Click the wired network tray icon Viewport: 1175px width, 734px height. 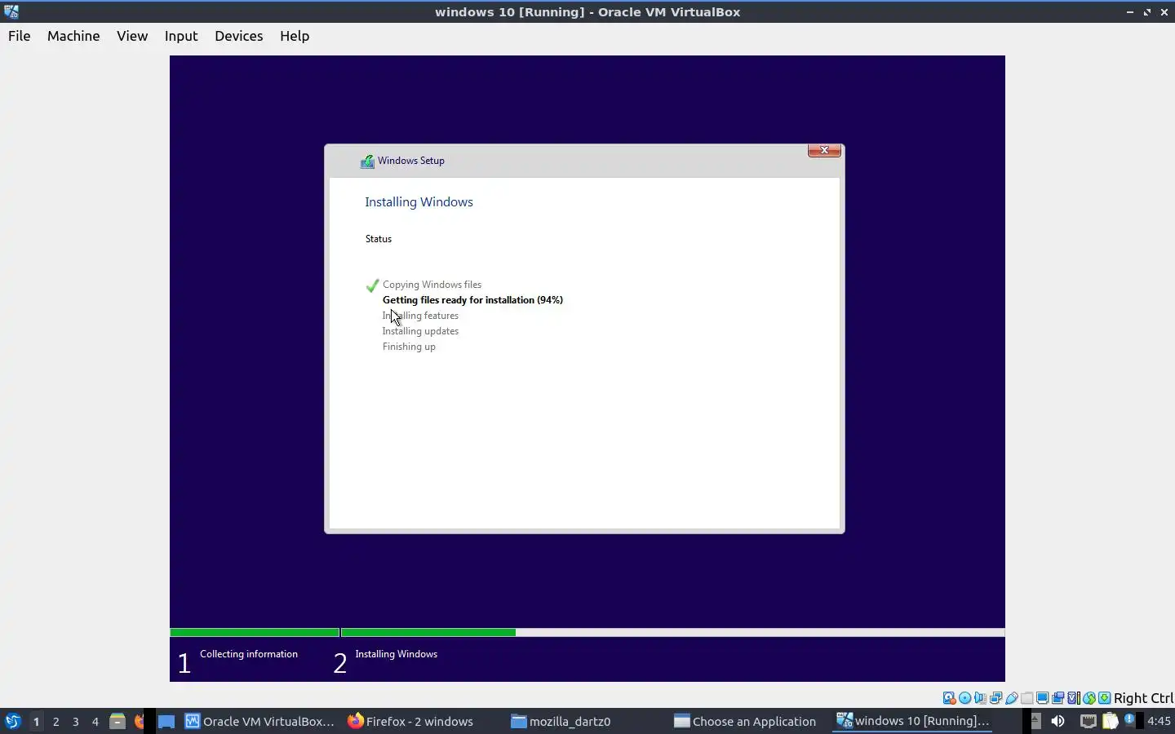[1089, 721]
